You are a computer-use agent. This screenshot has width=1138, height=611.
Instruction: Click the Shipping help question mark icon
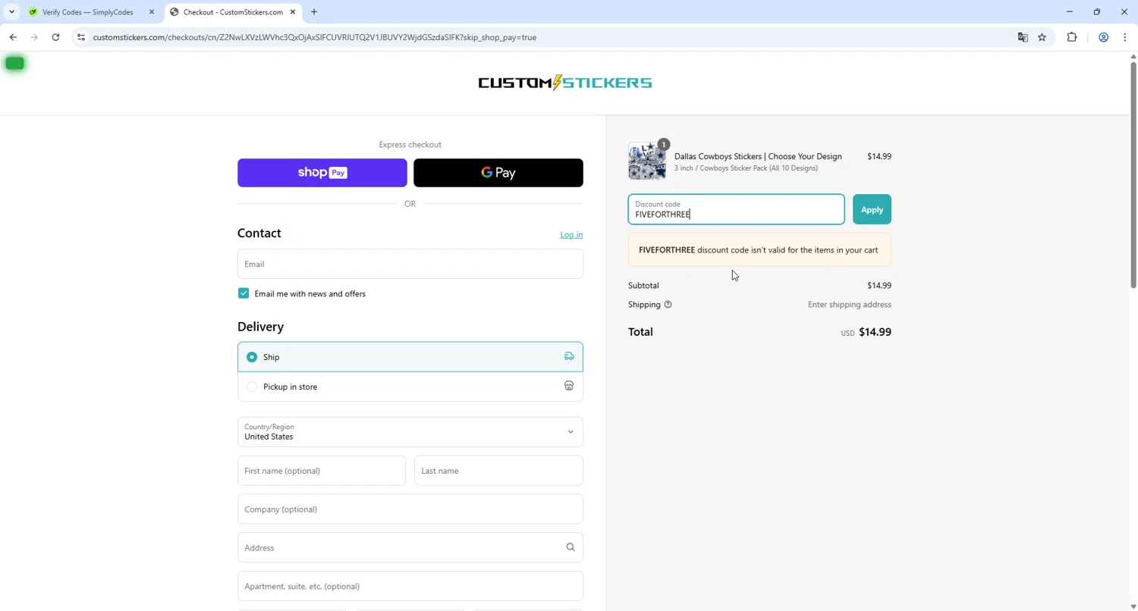[x=668, y=305]
